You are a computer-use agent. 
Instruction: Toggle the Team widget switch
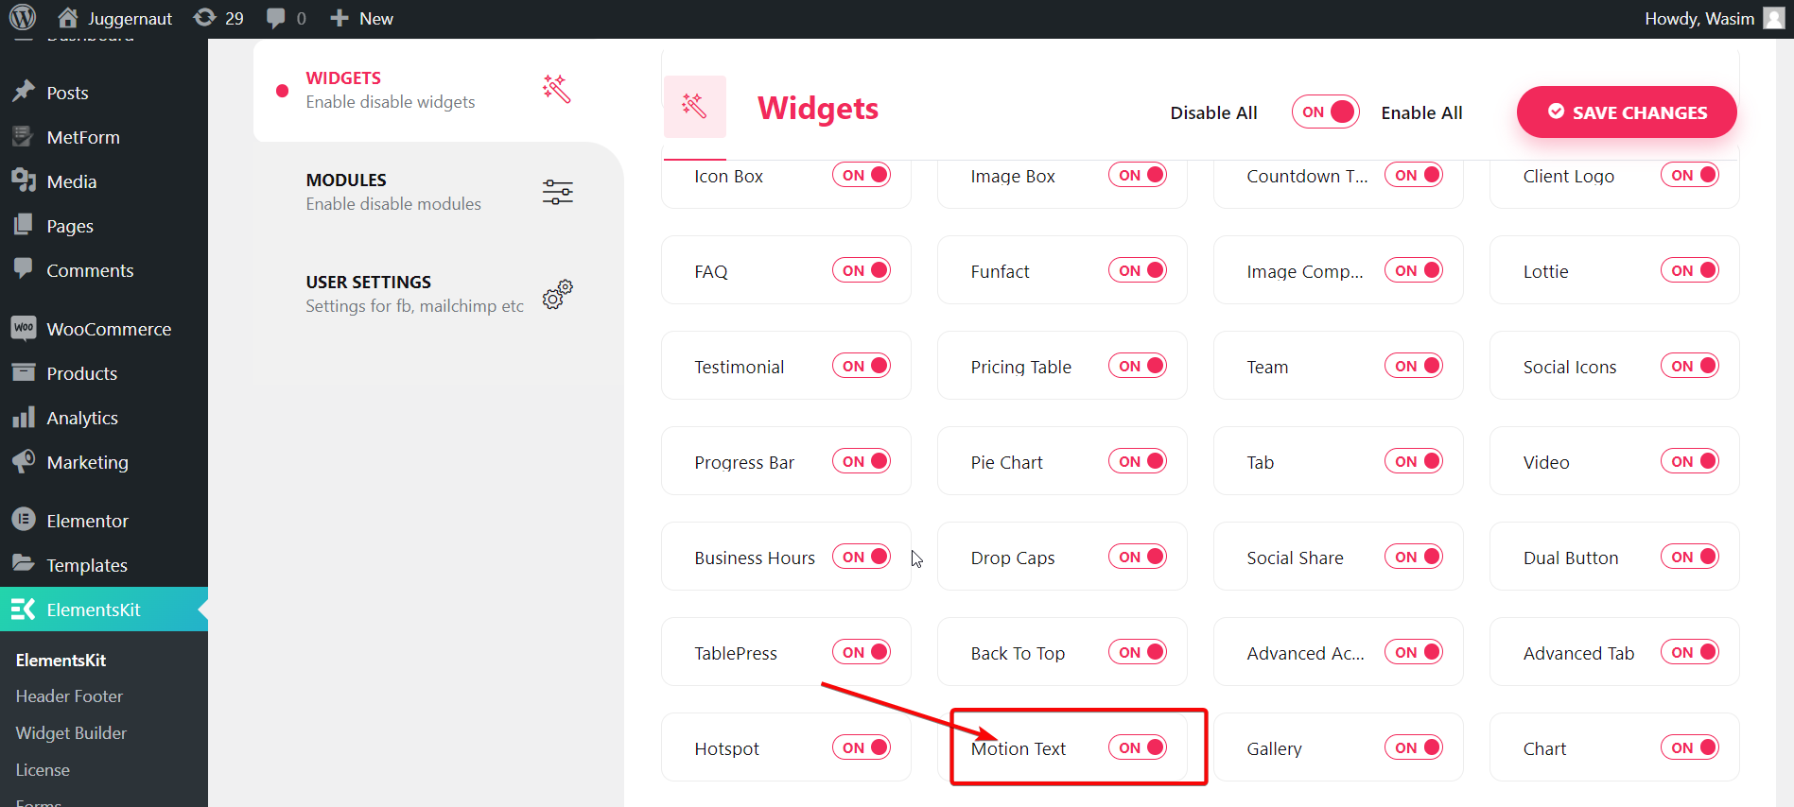(1414, 366)
